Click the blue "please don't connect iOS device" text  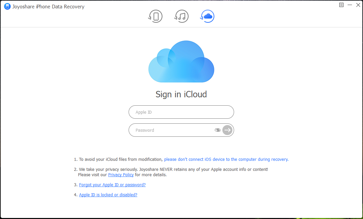[226, 159]
